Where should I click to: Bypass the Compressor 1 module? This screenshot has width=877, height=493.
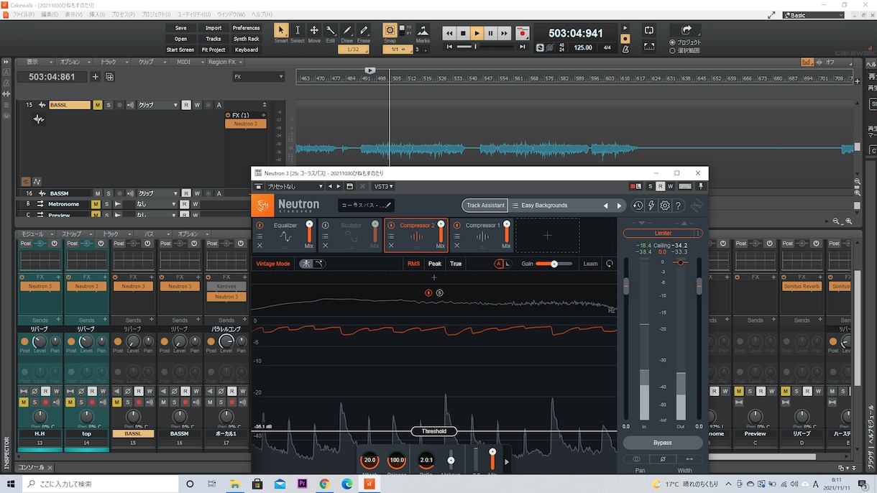[x=456, y=225]
